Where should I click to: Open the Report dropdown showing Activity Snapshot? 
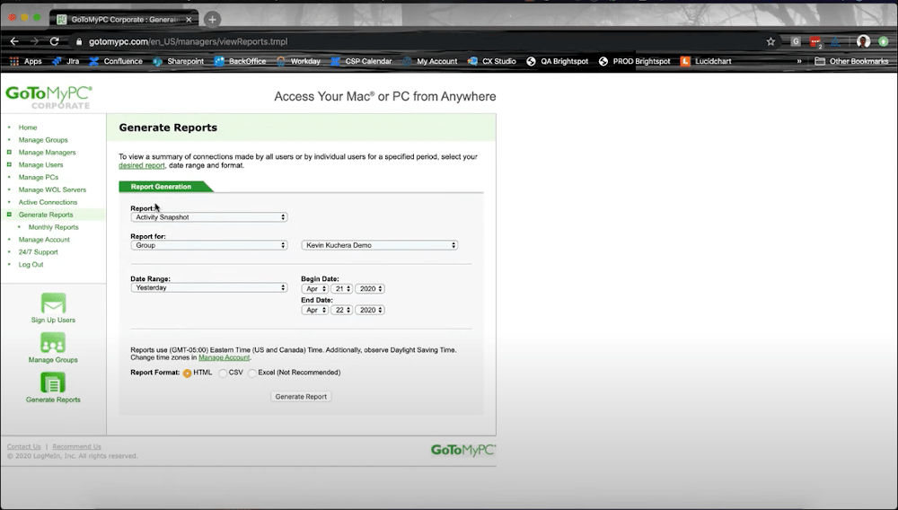pos(209,217)
